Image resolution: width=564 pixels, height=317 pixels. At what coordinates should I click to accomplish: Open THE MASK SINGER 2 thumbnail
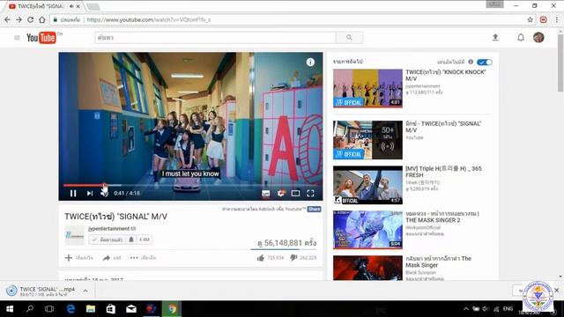[367, 230]
